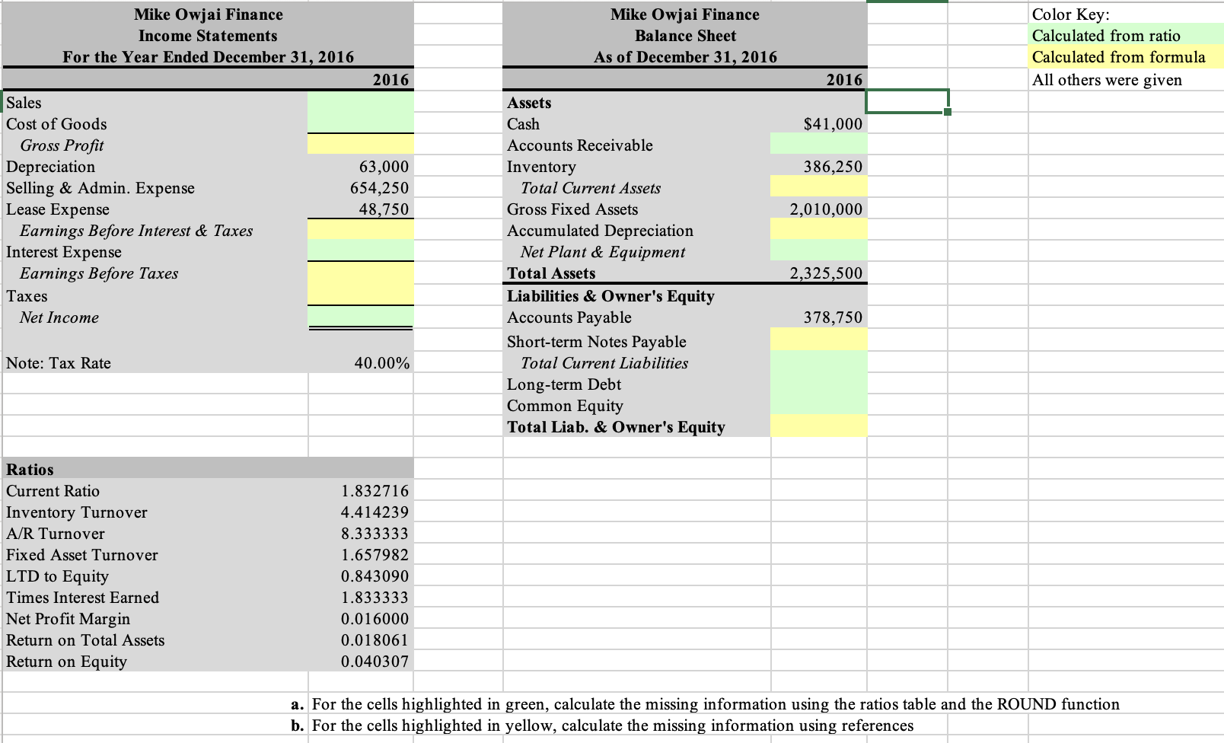This screenshot has width=1224, height=743.
Task: Select the Inventory Turnover ratio cell
Action: [360, 512]
